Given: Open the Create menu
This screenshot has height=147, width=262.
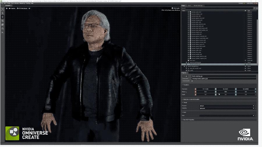Looking at the screenshot, I should pyautogui.click(x=8, y=3).
